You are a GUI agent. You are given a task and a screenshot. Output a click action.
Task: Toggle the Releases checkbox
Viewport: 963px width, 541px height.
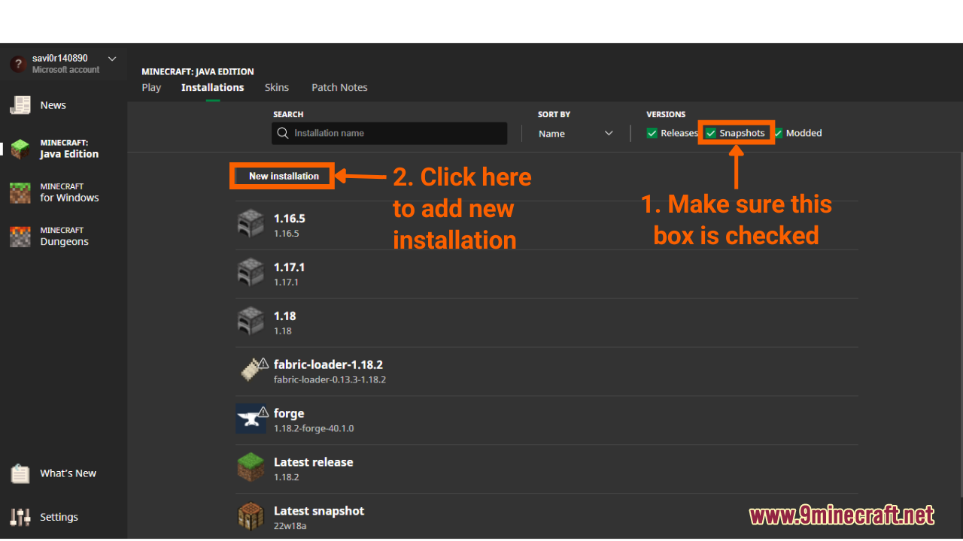[652, 133]
